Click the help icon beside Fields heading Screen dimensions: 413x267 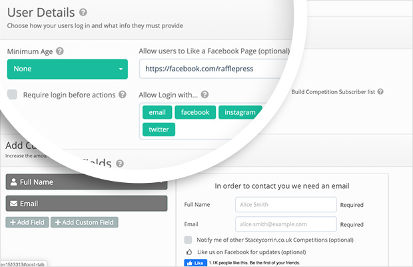tap(120, 164)
